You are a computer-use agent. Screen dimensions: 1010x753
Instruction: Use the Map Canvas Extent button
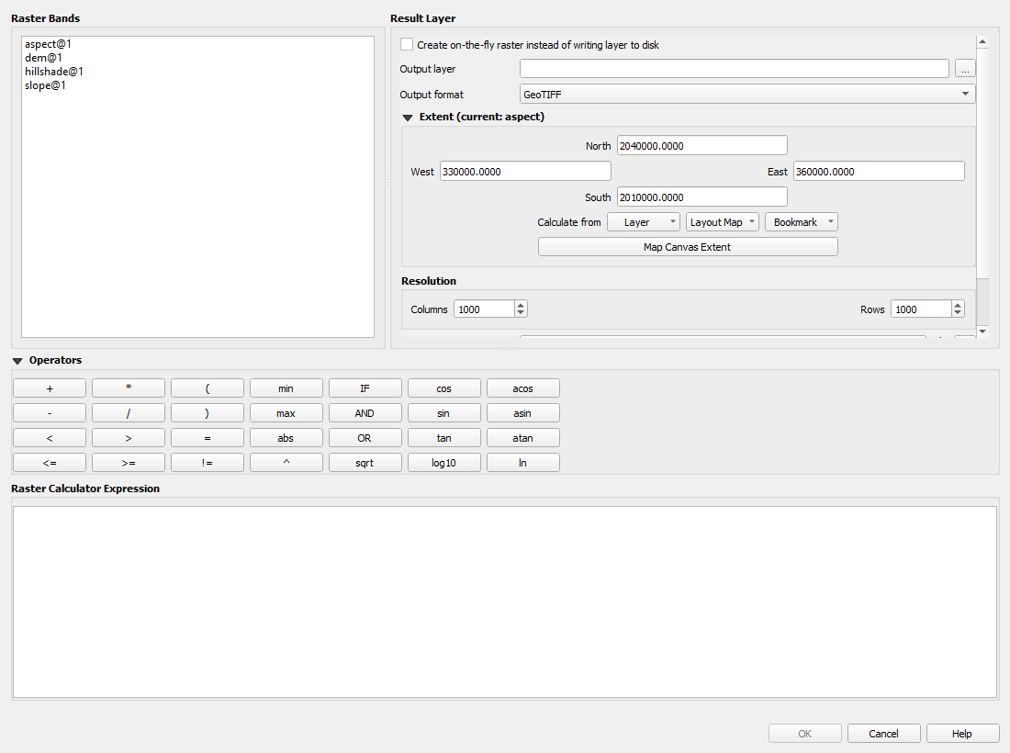(x=688, y=247)
